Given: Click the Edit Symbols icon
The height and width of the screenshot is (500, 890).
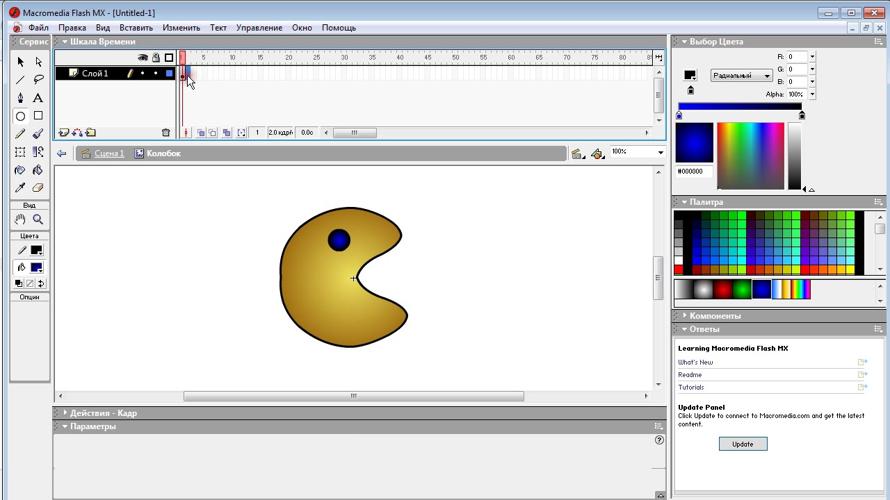Looking at the screenshot, I should coord(597,153).
